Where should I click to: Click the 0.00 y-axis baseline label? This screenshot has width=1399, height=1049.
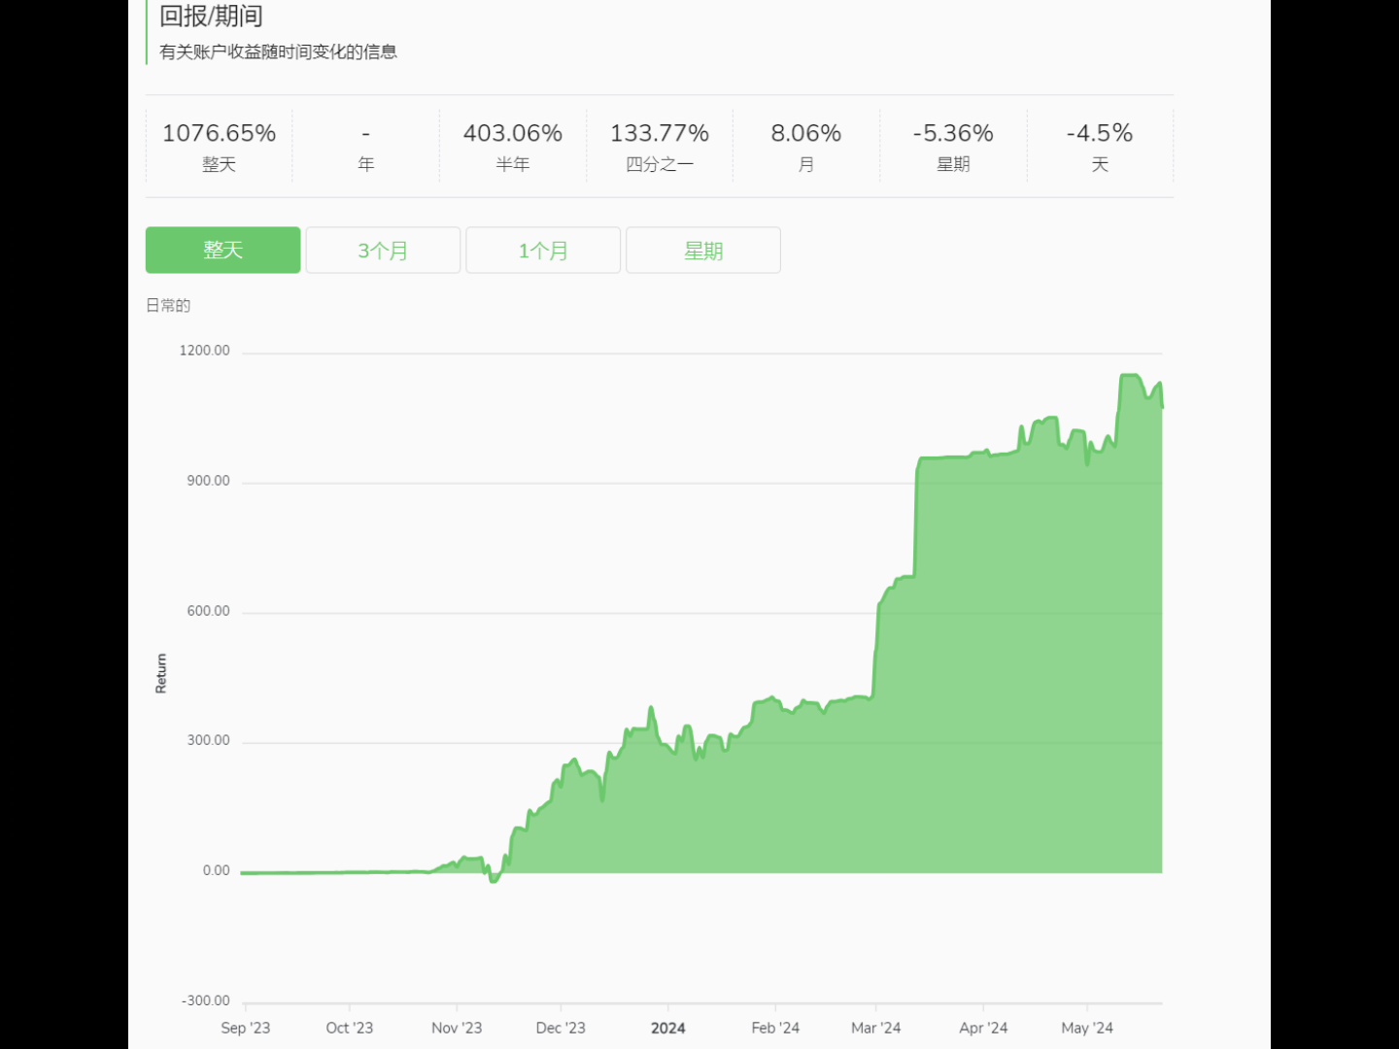(x=216, y=870)
